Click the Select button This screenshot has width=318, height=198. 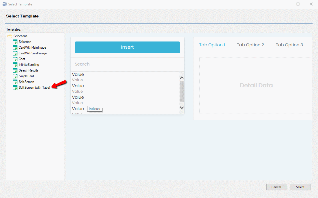point(300,187)
